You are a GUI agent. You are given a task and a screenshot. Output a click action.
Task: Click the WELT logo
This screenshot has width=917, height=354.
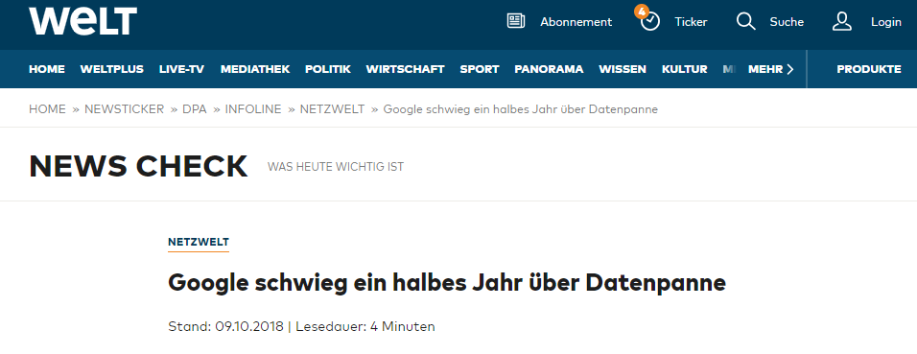(83, 21)
